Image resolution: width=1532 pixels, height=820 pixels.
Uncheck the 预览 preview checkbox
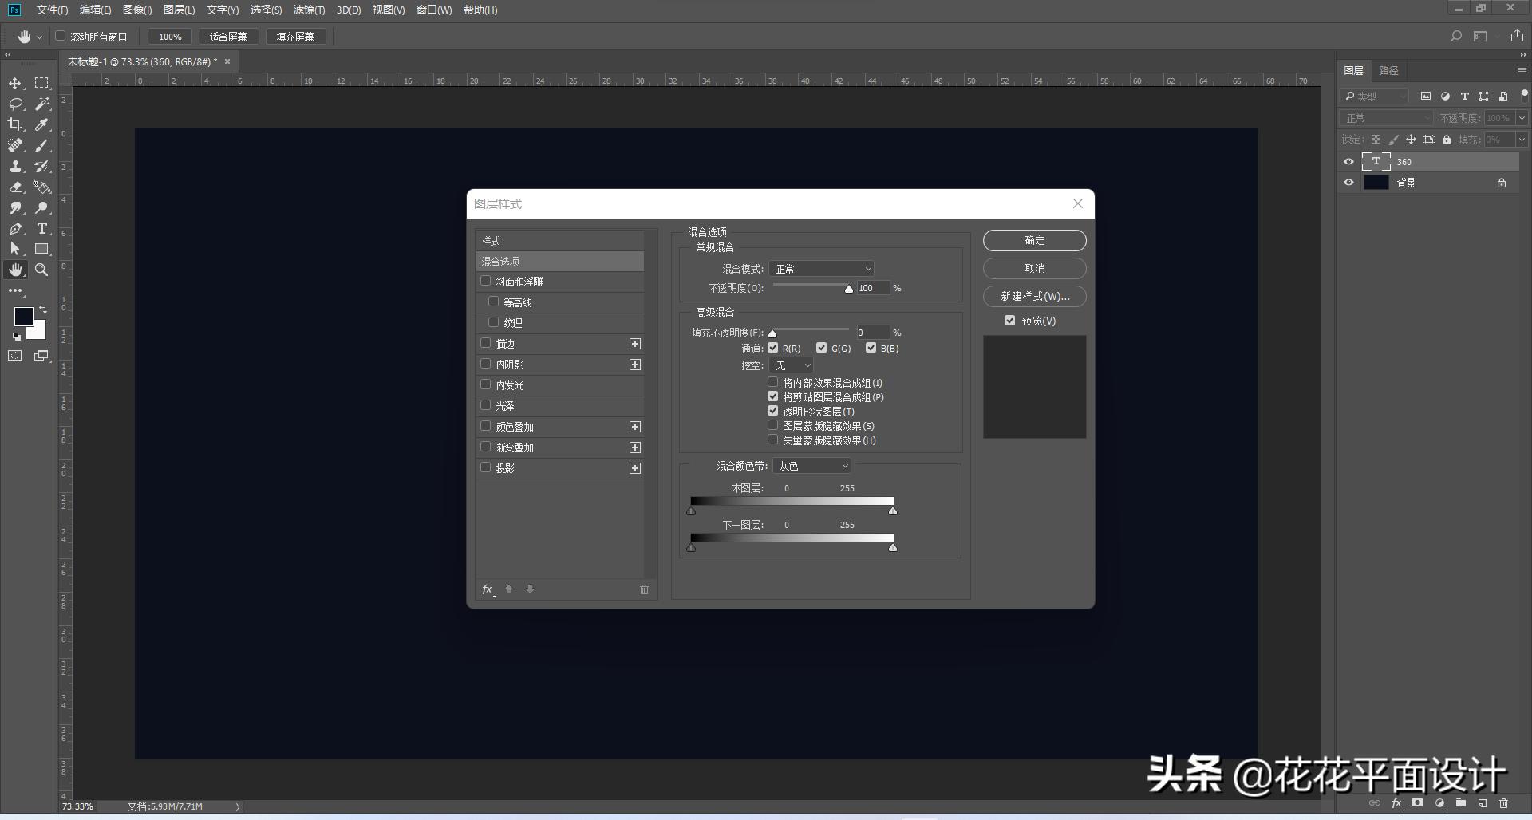pyautogui.click(x=1009, y=320)
